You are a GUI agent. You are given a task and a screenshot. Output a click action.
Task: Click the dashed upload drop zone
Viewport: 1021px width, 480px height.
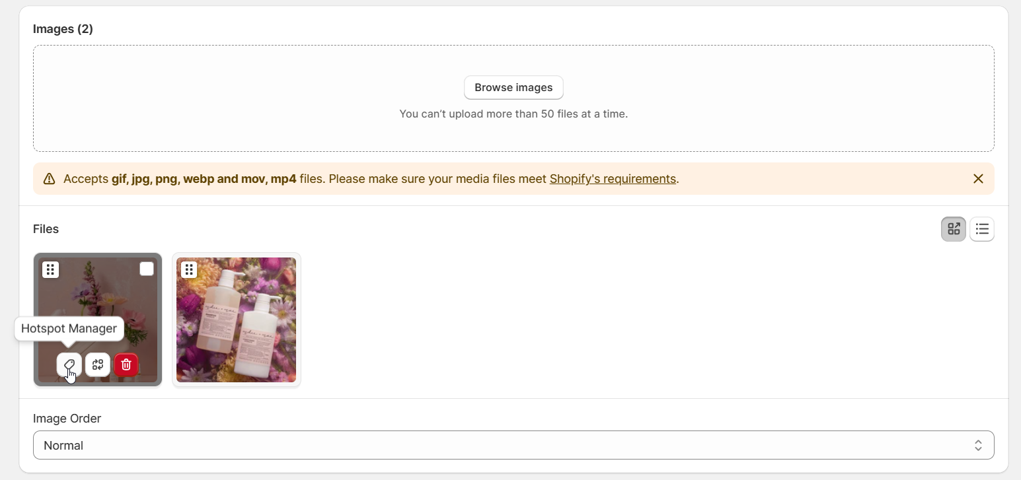coord(513,98)
